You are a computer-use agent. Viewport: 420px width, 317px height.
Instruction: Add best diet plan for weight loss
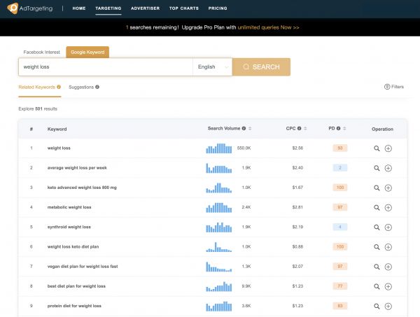pos(388,286)
